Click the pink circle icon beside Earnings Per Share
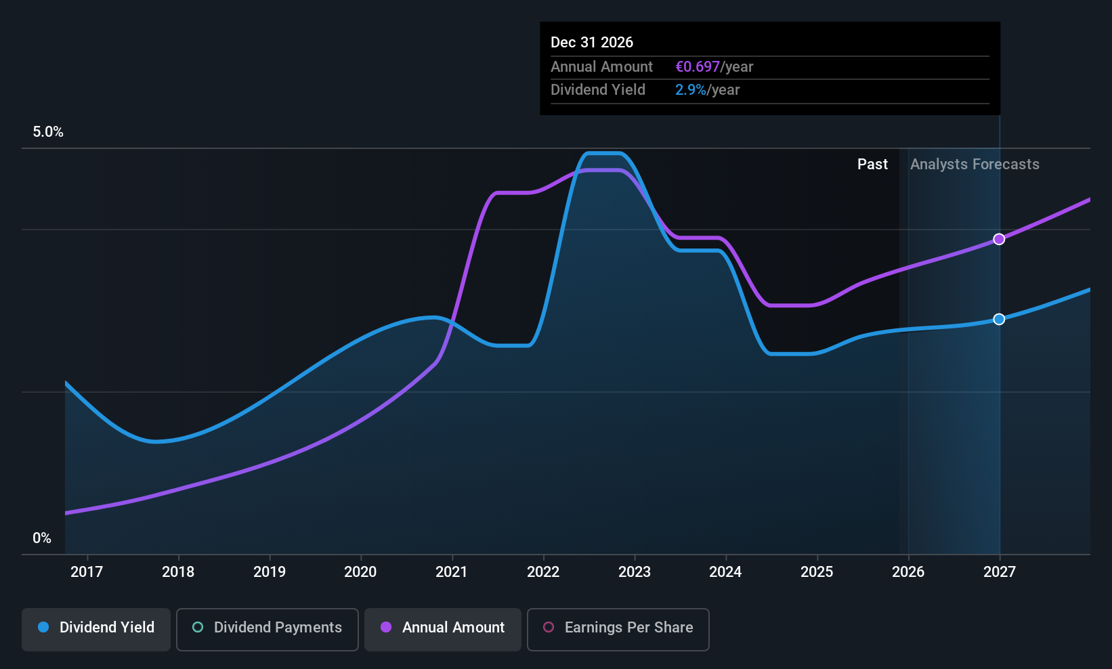This screenshot has width=1112, height=669. pyautogui.click(x=549, y=628)
